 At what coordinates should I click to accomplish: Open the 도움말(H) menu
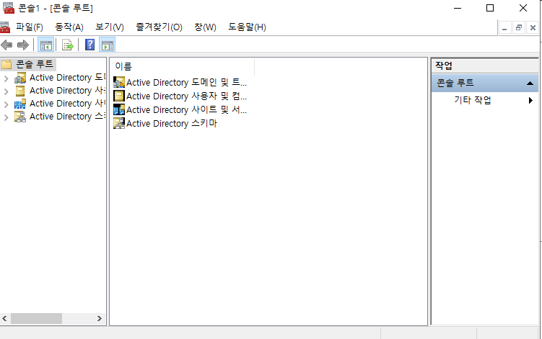click(247, 27)
